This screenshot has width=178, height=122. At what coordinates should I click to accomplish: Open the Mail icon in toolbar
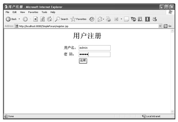pos(100,19)
